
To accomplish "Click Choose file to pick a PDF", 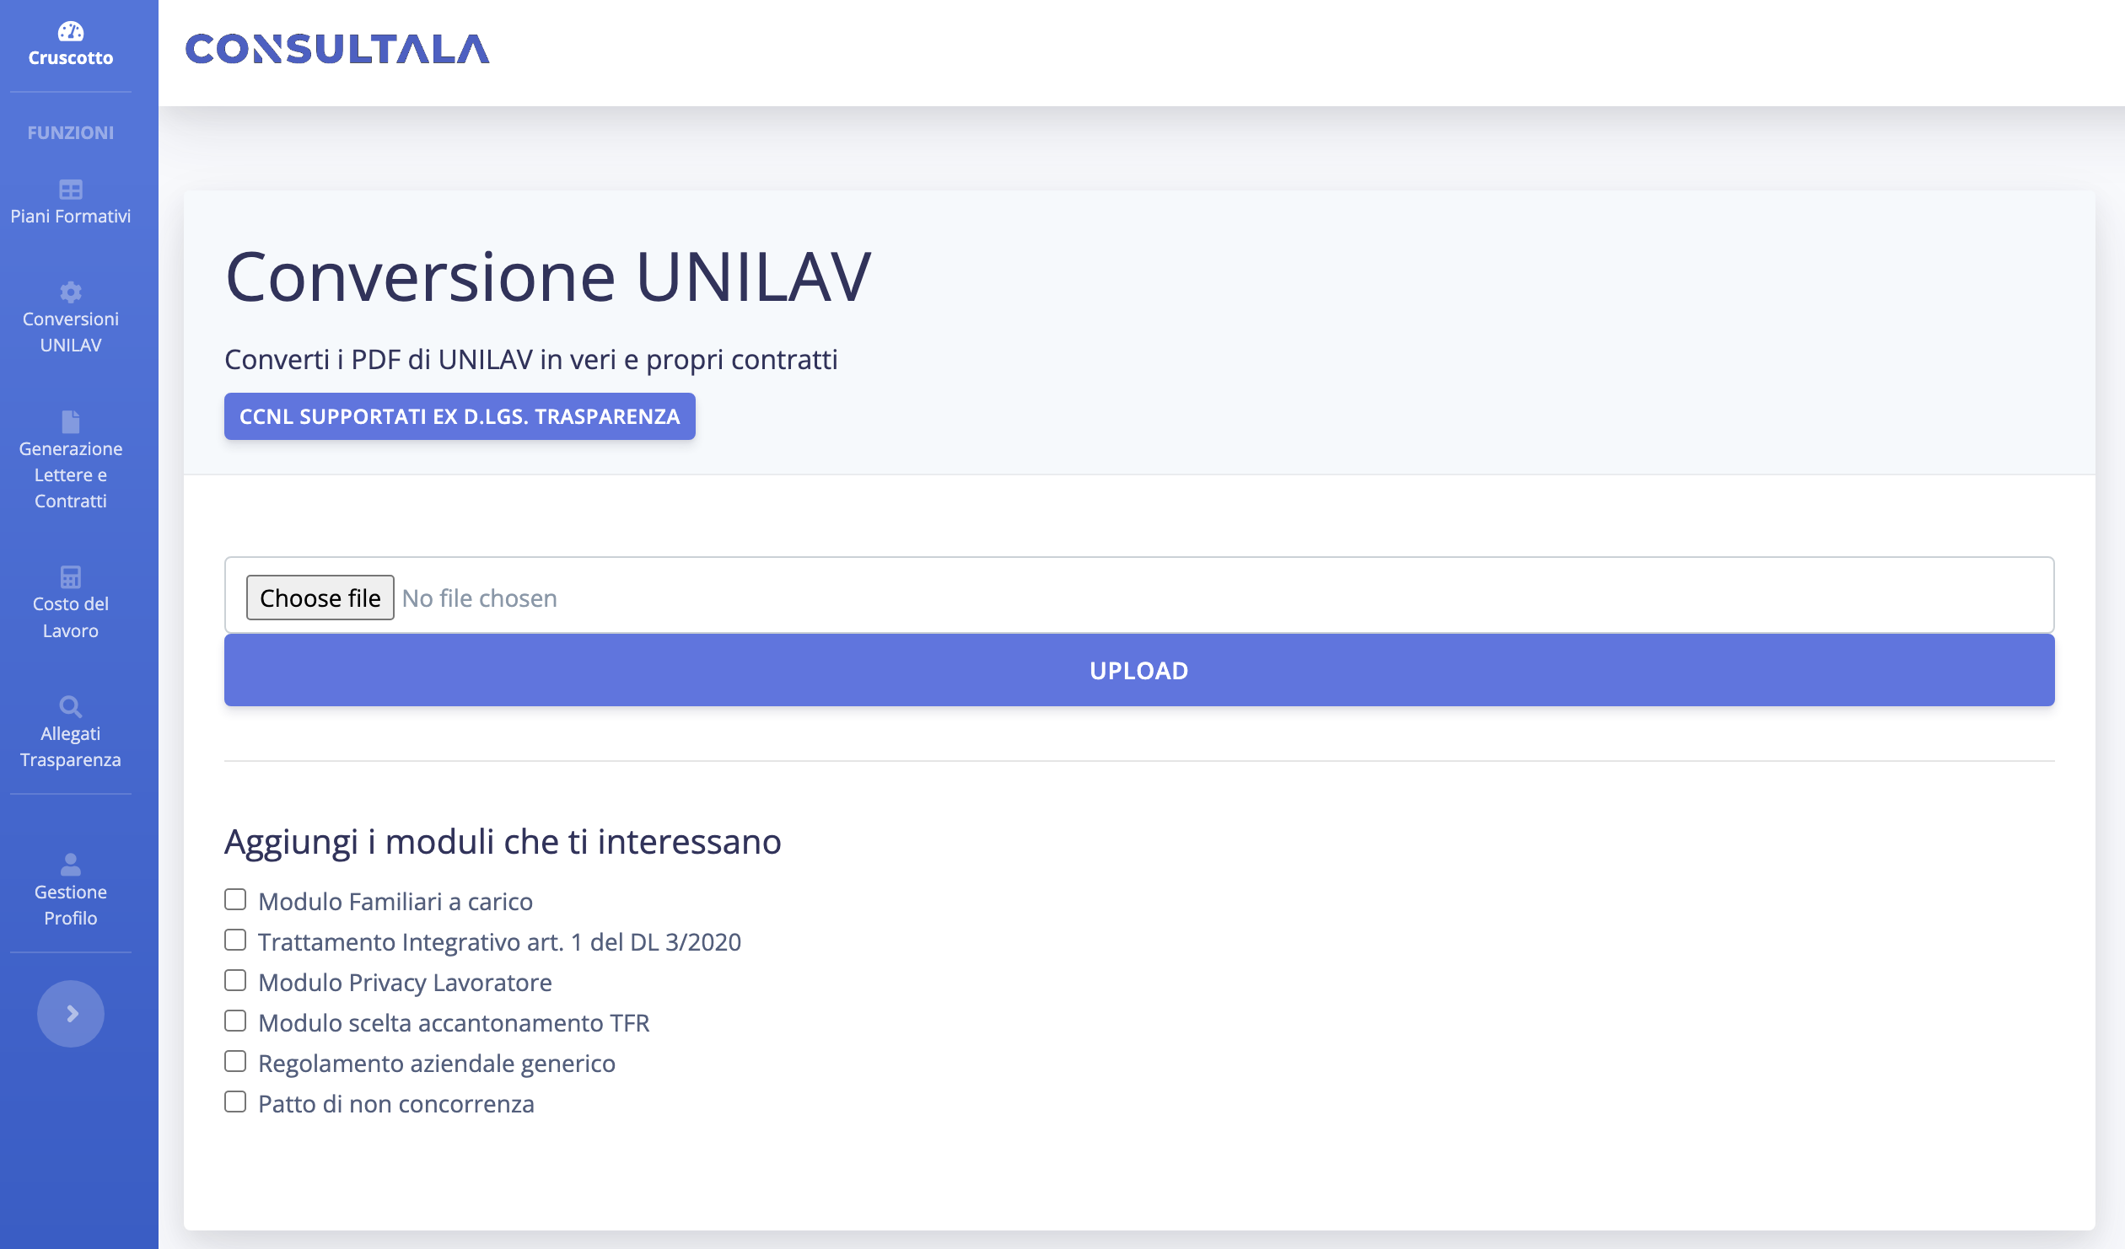I will click(x=320, y=598).
